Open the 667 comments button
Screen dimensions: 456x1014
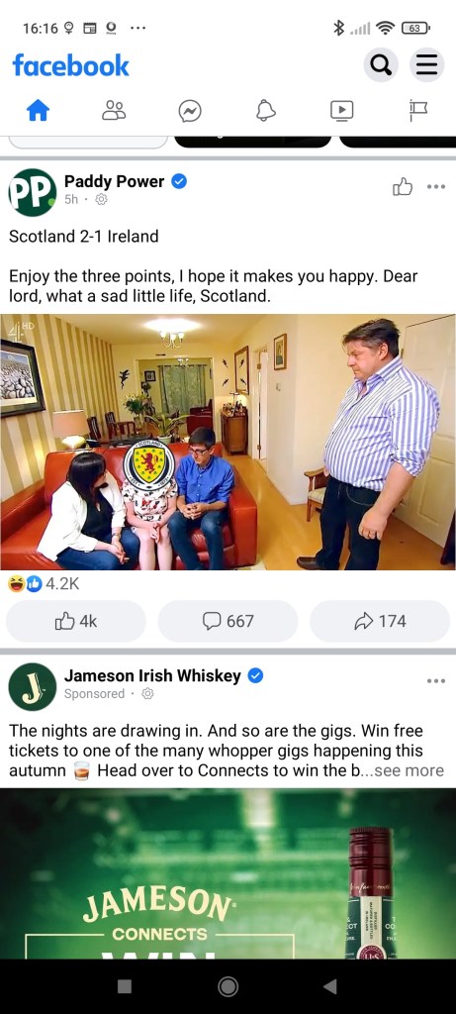[x=228, y=621]
